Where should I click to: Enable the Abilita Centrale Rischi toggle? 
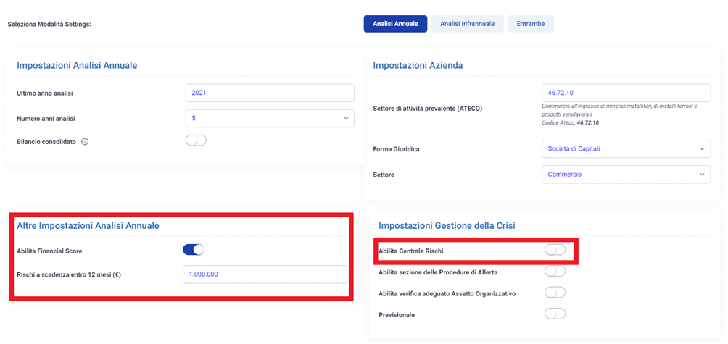[x=555, y=250]
